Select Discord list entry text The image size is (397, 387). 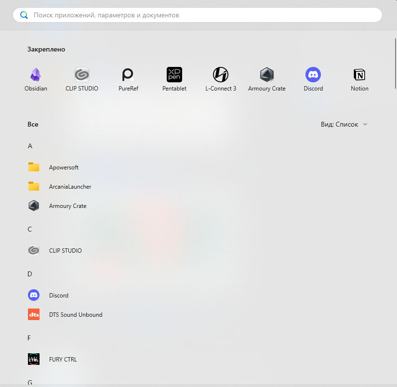click(59, 296)
